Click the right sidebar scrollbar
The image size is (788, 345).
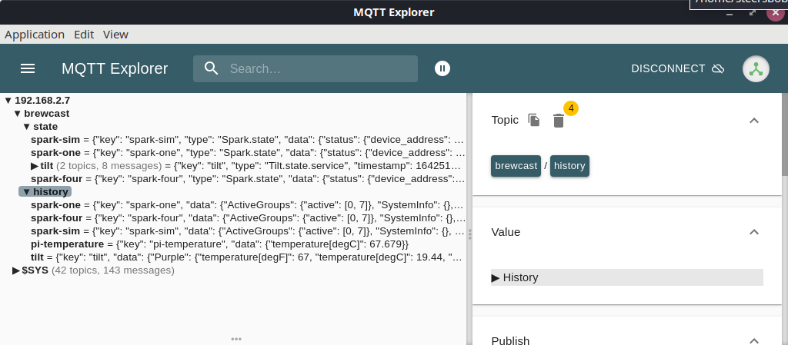click(x=785, y=134)
